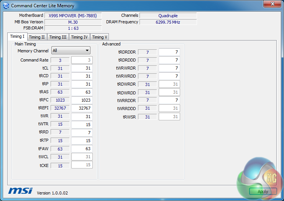
Task: Click the tRDRDDR input field
Action: (x=169, y=52)
